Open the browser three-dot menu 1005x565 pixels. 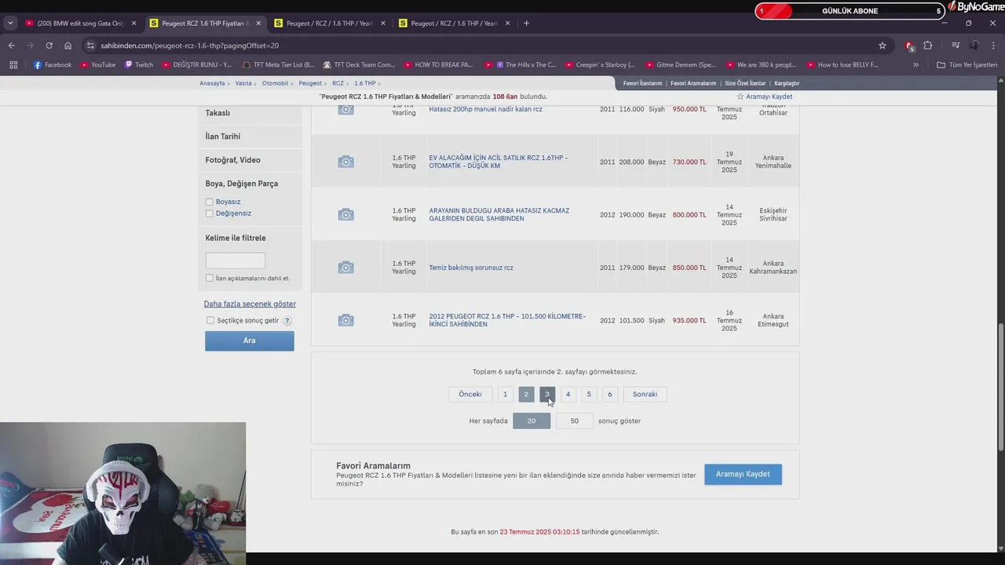click(x=993, y=46)
